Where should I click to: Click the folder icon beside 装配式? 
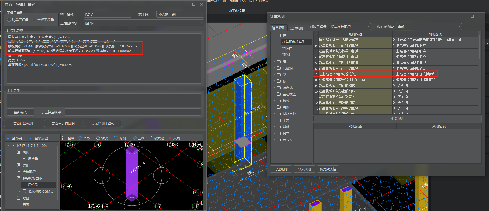(279, 88)
